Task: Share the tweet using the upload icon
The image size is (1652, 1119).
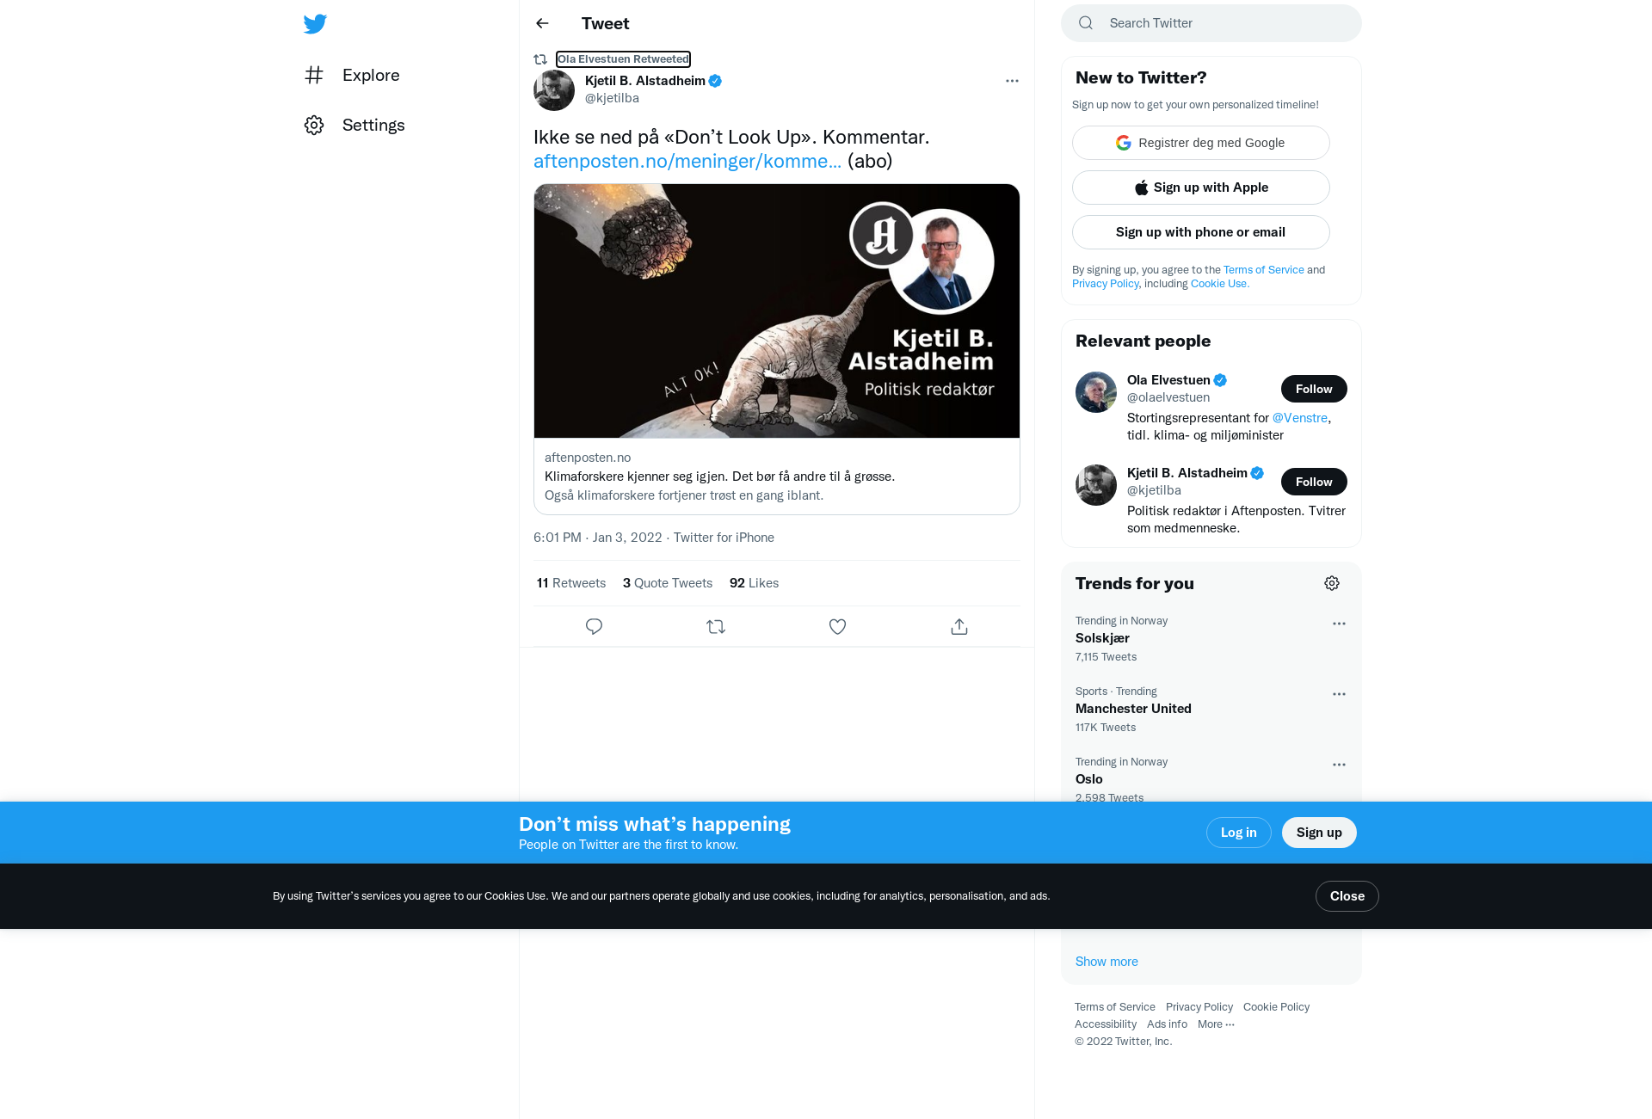Action: 959,627
